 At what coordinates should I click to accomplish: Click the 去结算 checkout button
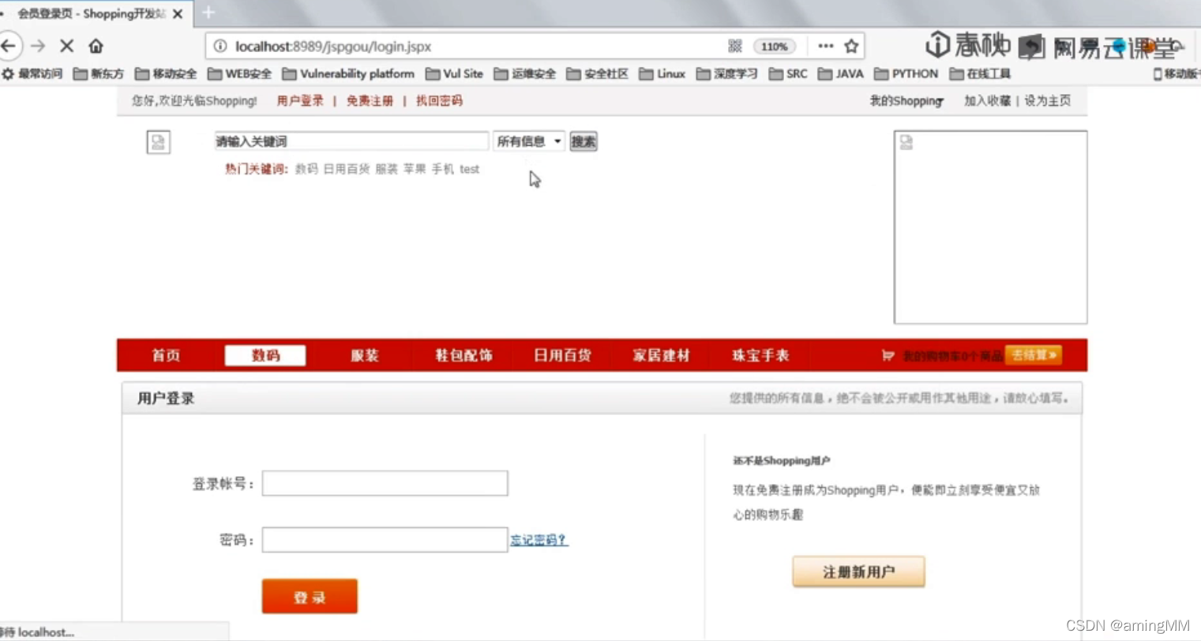1034,355
